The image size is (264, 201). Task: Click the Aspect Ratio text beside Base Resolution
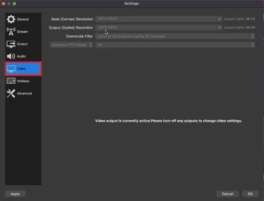click(x=239, y=19)
